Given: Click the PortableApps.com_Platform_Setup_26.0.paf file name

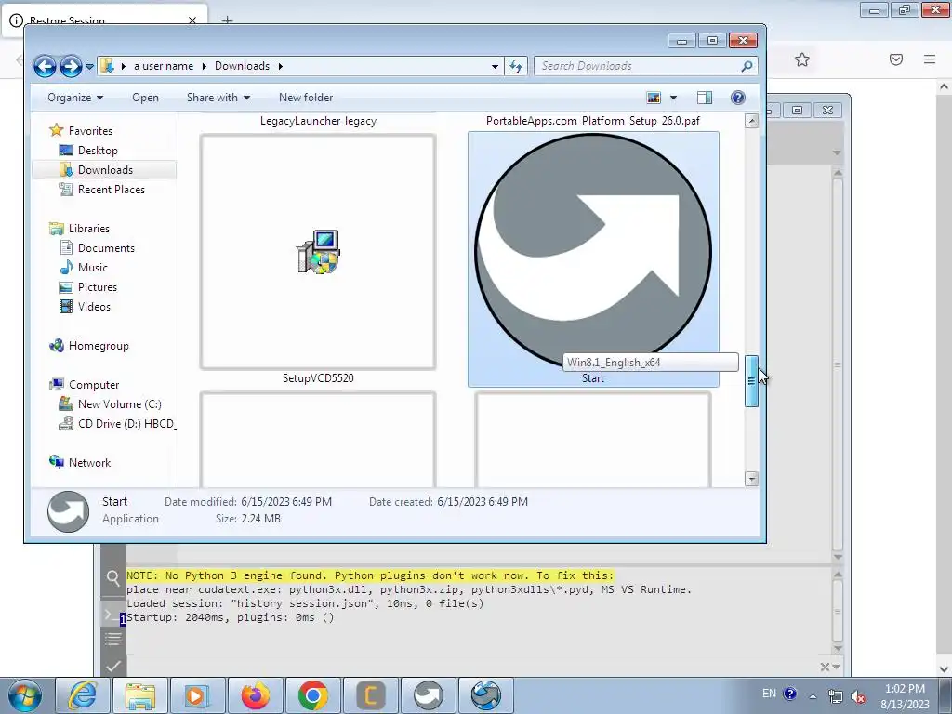Looking at the screenshot, I should (x=593, y=121).
